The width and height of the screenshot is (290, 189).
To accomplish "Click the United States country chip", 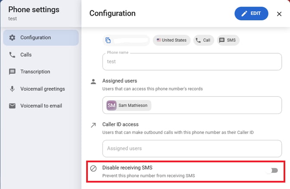I will [172, 40].
